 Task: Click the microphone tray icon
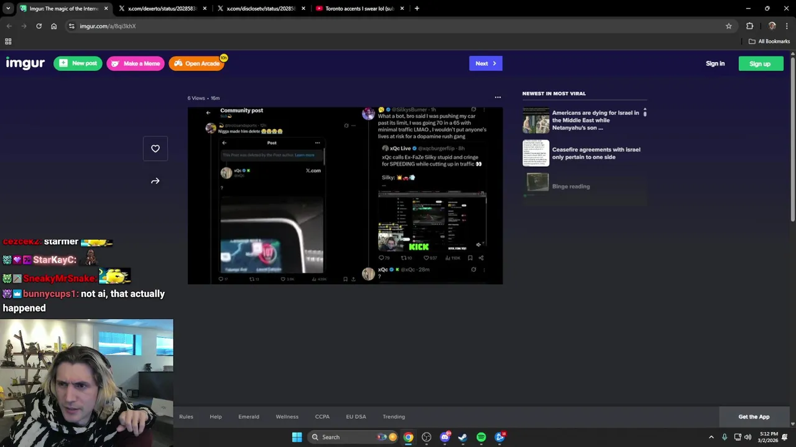724,437
